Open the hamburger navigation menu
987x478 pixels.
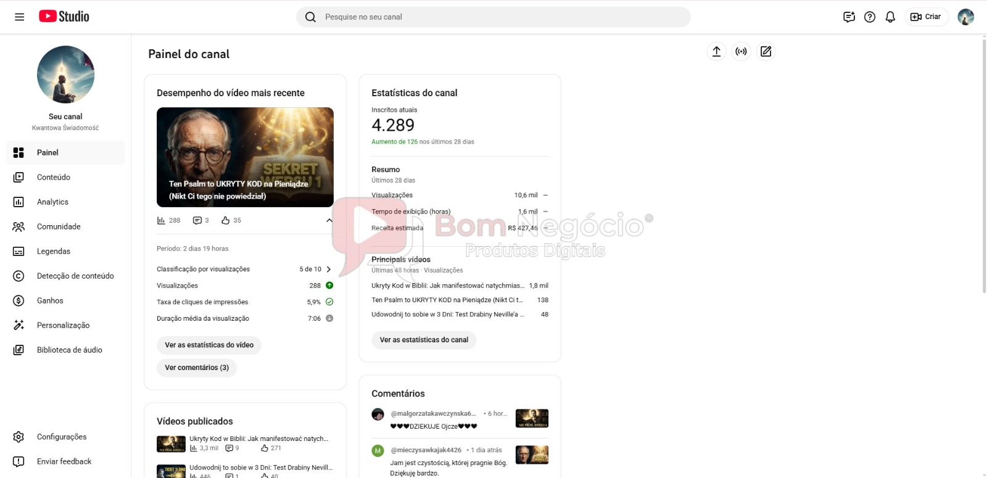click(x=20, y=17)
